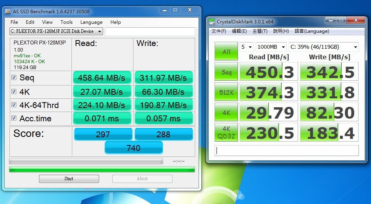Open the View menu in AS SSD Benchmark
The height and width of the screenshot is (204, 371).
point(47,22)
